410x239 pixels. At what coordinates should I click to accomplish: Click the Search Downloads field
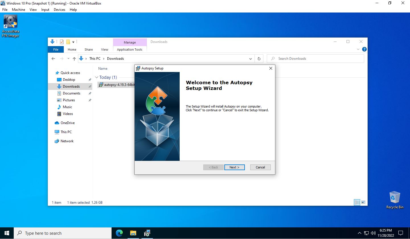[315, 59]
